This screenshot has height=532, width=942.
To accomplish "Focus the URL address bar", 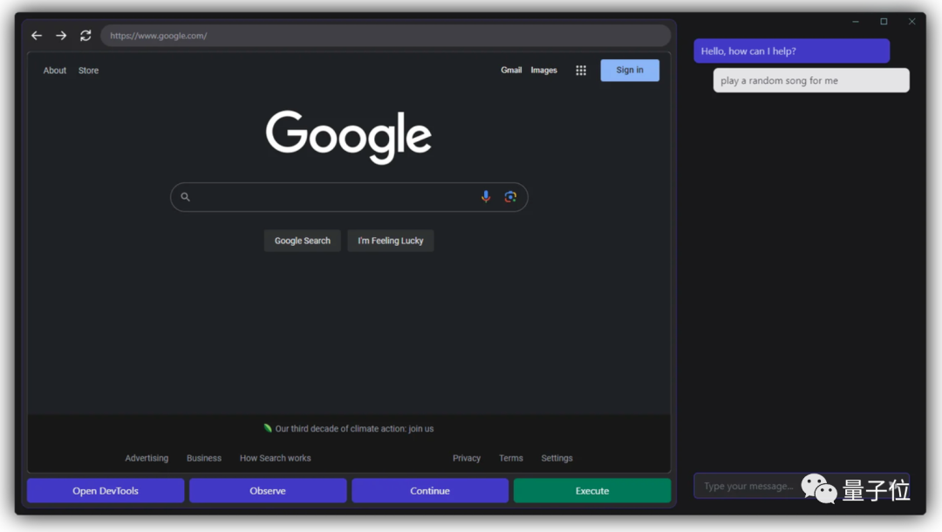I will pyautogui.click(x=384, y=36).
